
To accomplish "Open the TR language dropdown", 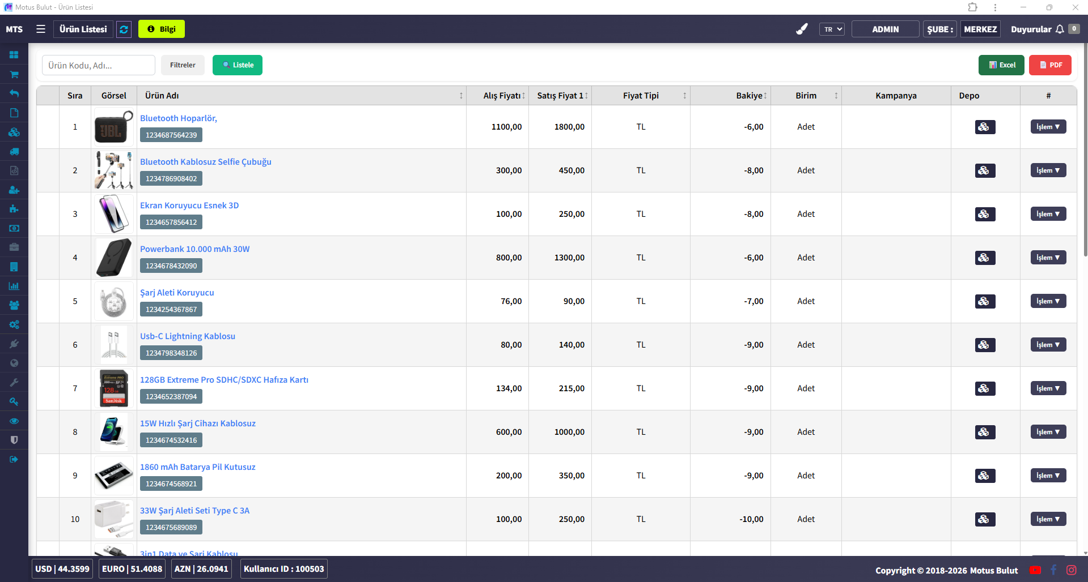I will pos(831,29).
